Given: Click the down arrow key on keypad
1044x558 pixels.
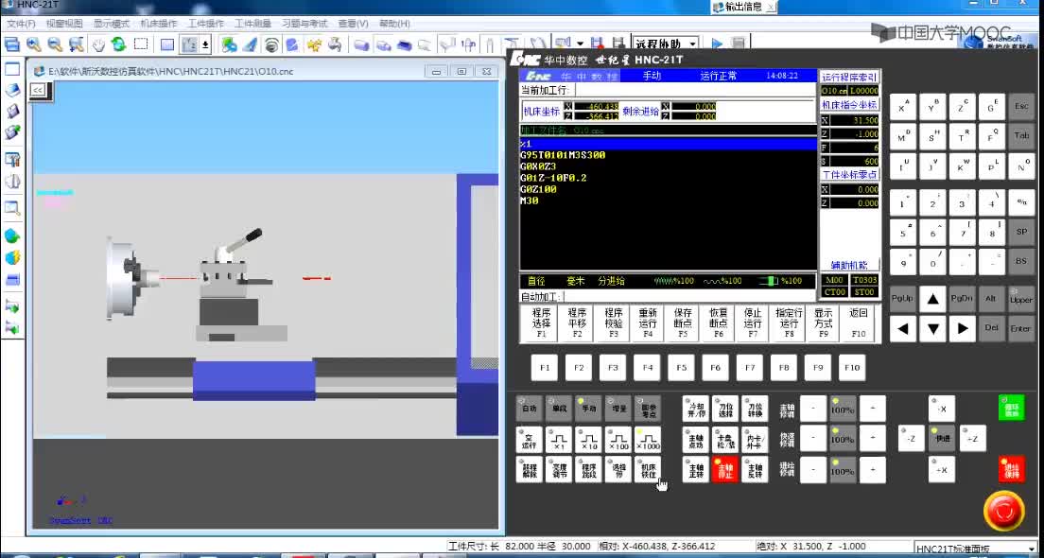Looking at the screenshot, I should point(932,328).
